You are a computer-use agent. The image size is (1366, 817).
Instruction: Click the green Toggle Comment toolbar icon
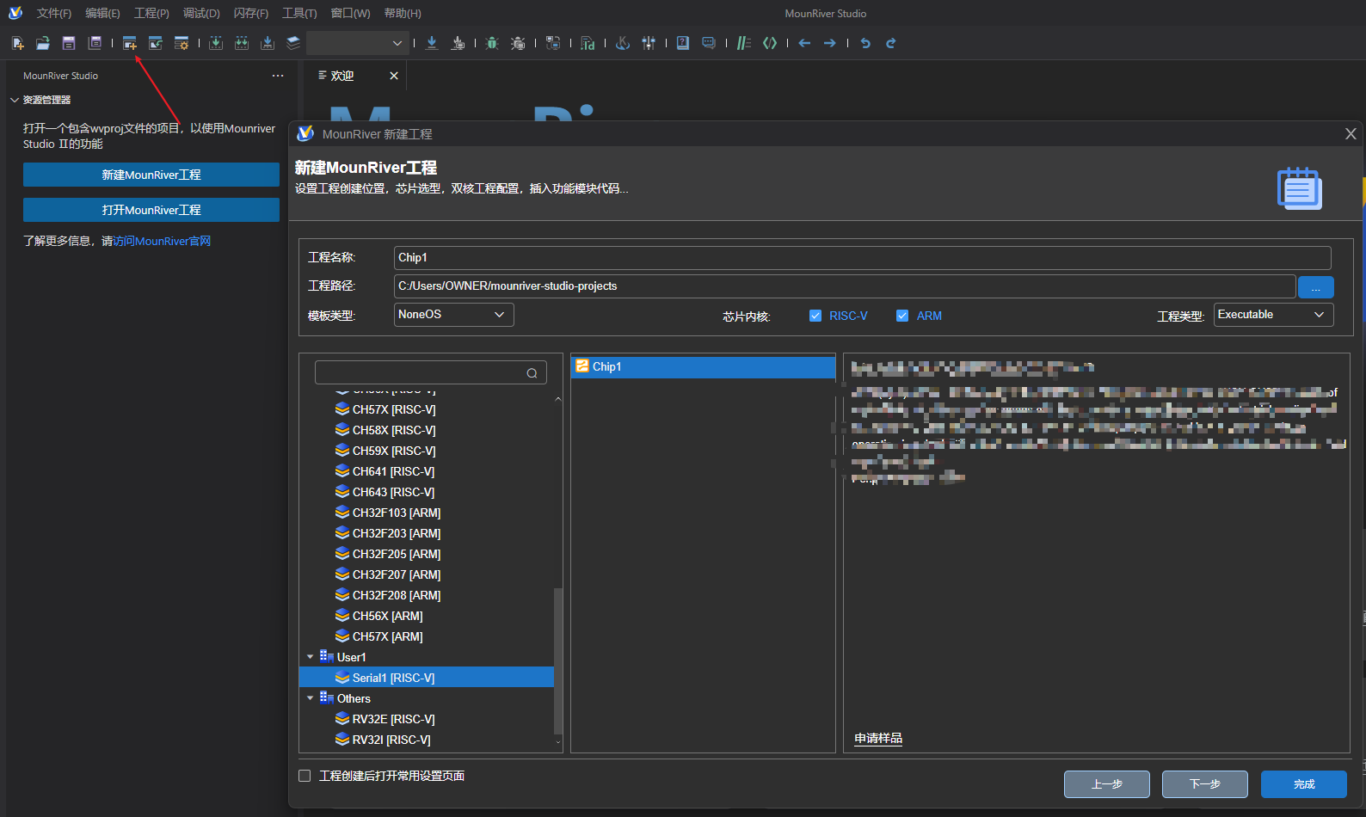pyautogui.click(x=744, y=43)
